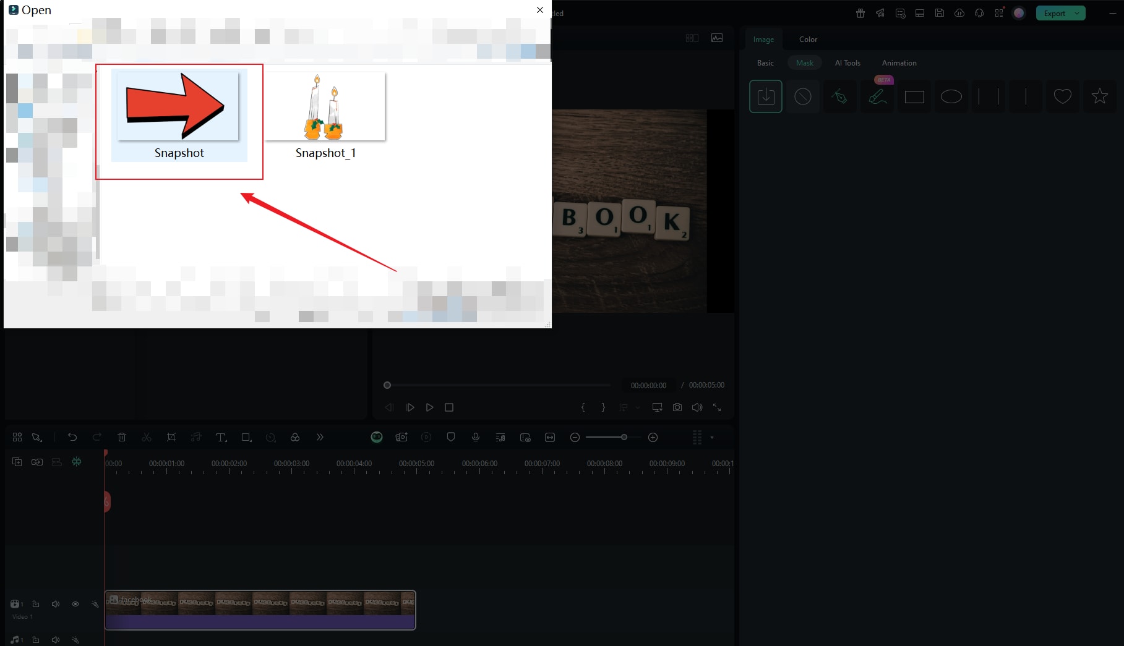Set mark out point brace

pos(603,407)
